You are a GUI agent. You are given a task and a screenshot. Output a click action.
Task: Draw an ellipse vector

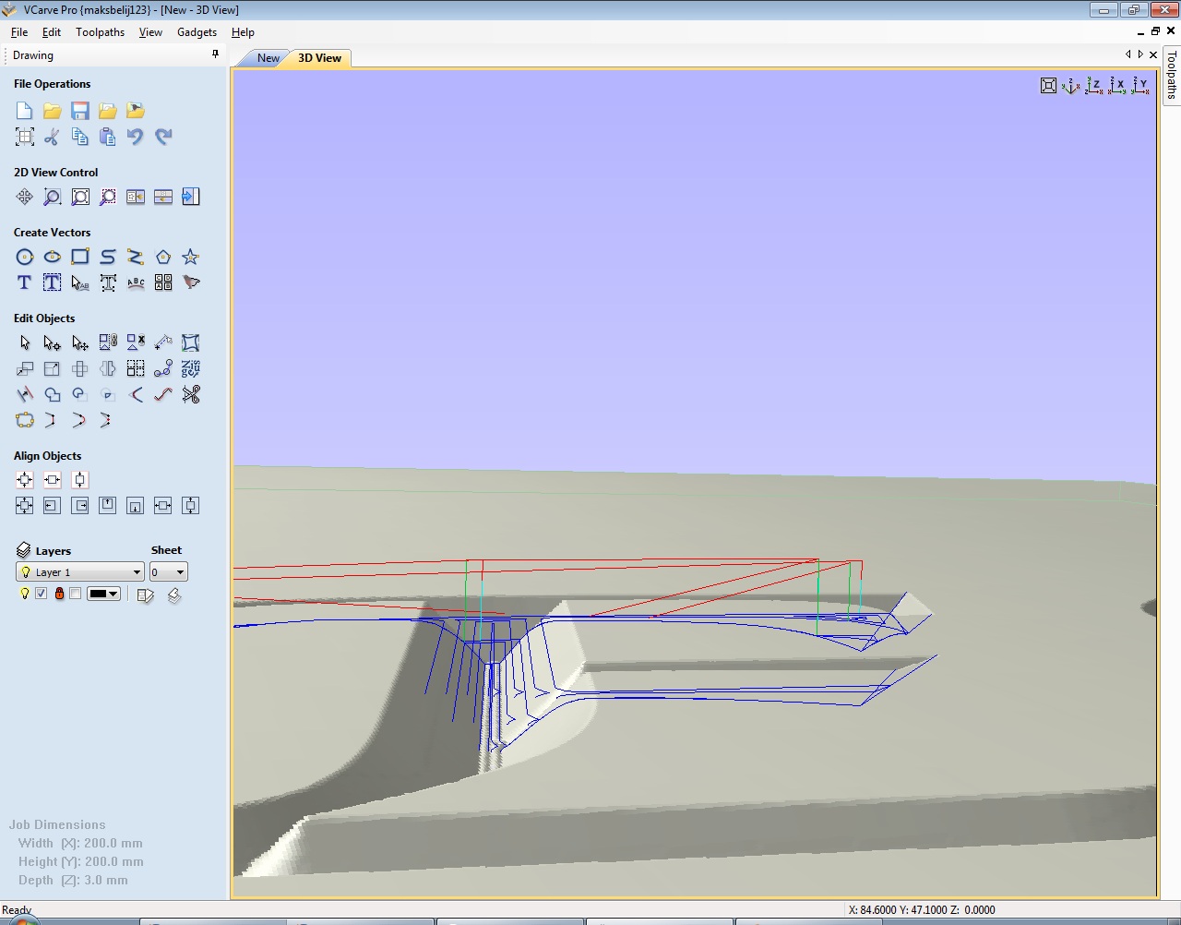[x=53, y=257]
